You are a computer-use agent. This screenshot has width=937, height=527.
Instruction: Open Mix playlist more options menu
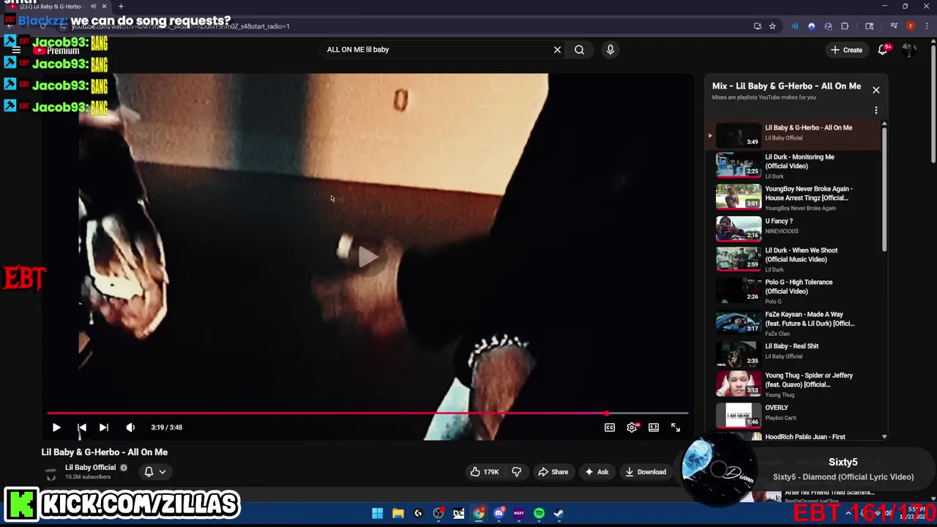point(876,111)
